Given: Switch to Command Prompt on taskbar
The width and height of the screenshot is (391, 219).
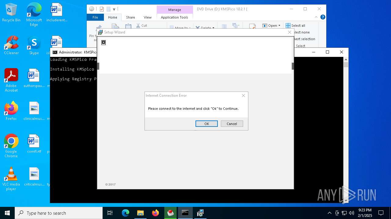Looking at the screenshot, I should [185, 213].
